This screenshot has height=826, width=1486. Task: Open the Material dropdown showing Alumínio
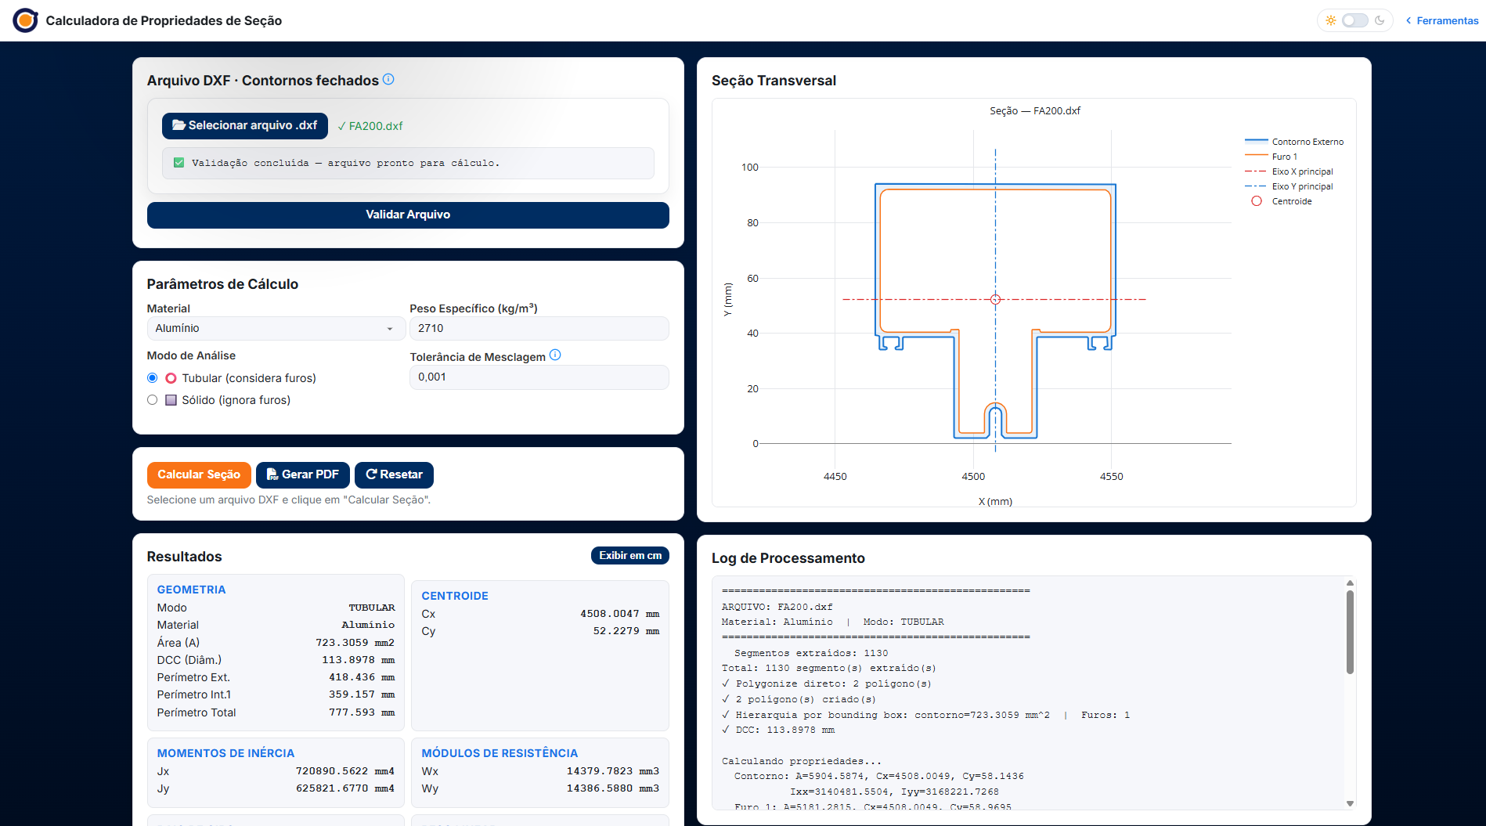click(x=274, y=328)
